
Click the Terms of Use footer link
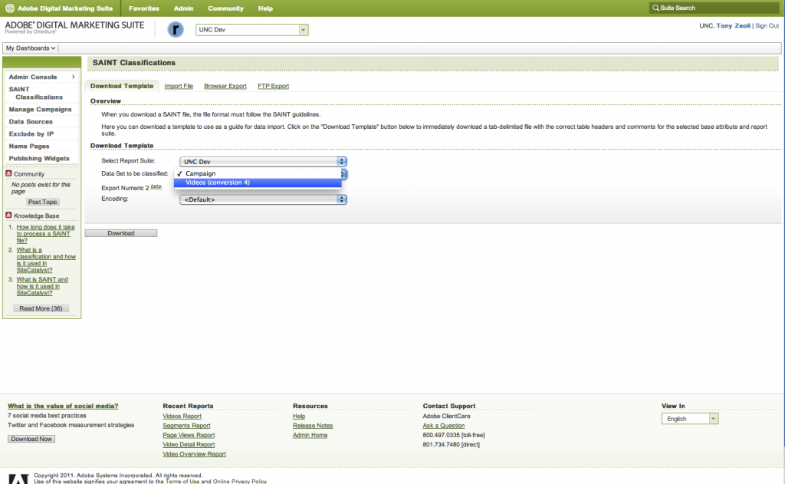(182, 482)
